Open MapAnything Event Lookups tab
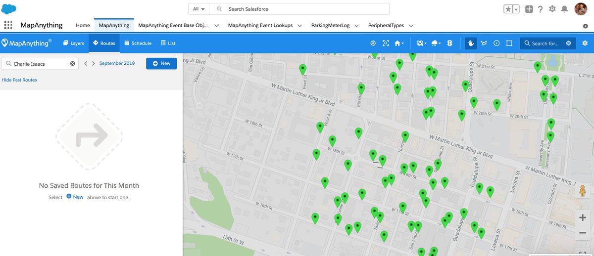 [x=260, y=25]
